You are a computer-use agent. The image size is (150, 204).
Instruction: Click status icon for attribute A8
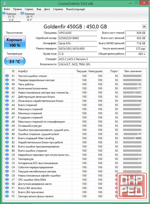[7, 121]
